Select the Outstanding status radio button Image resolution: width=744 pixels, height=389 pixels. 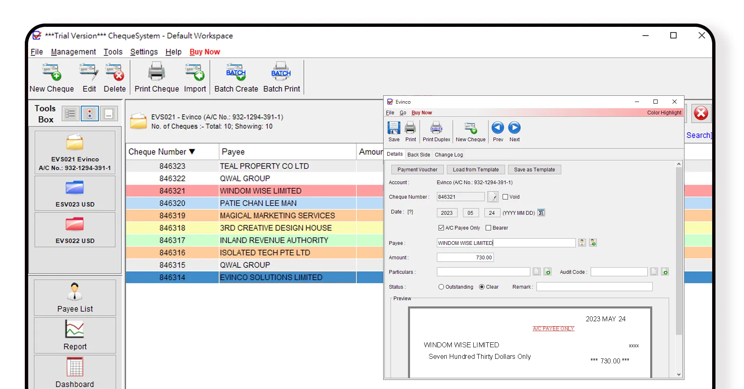[441, 287]
